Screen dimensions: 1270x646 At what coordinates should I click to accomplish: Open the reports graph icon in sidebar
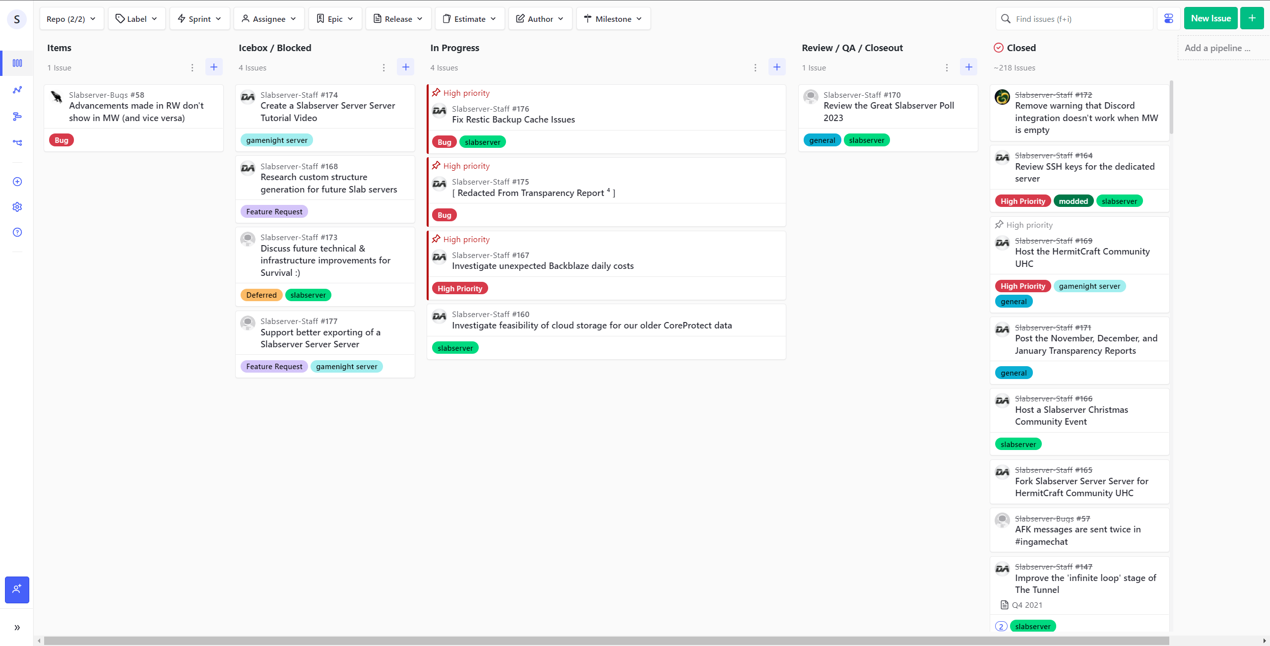pyautogui.click(x=17, y=90)
